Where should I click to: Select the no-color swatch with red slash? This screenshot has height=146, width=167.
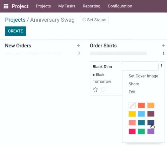(x=132, y=105)
